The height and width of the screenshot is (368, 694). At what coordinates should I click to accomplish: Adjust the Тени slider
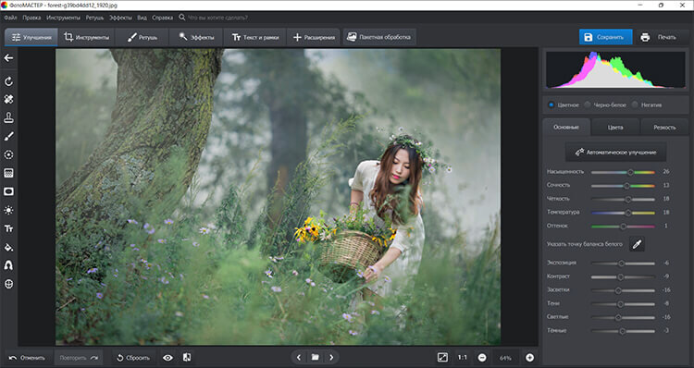click(x=623, y=304)
